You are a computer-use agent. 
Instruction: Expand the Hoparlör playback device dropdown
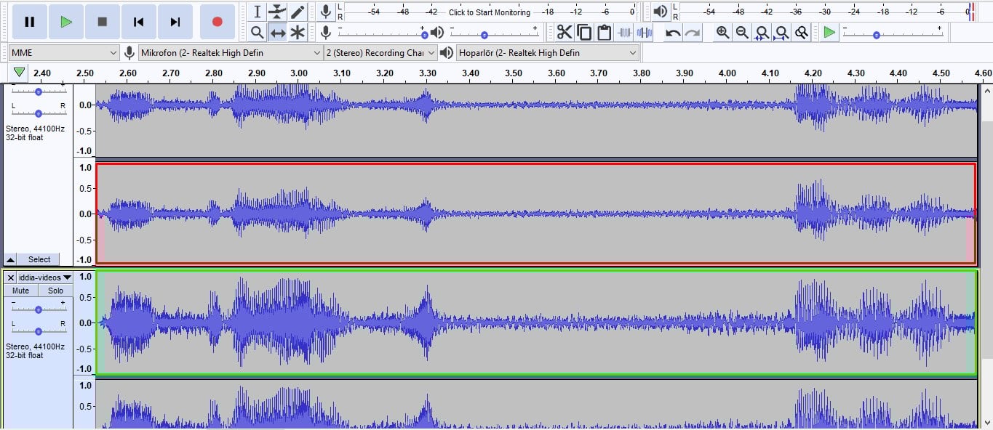(547, 53)
